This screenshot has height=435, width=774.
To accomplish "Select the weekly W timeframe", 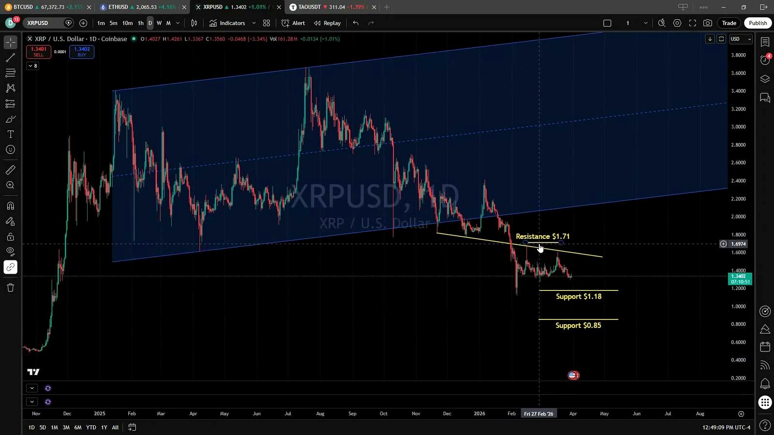I will (x=159, y=23).
